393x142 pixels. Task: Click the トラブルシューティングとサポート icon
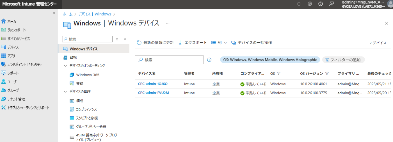click(x=3, y=108)
